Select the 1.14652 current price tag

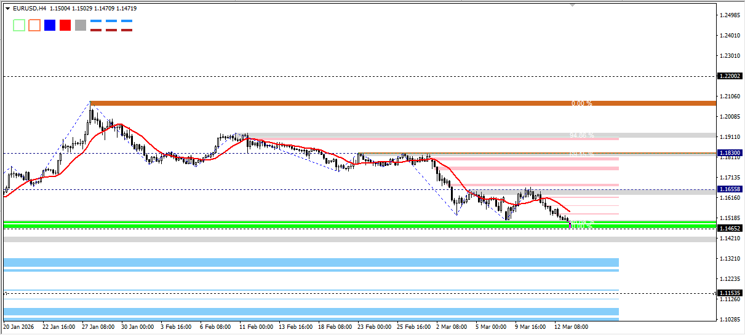(730, 228)
